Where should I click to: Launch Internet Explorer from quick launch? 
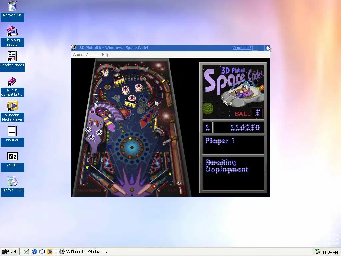point(34,252)
